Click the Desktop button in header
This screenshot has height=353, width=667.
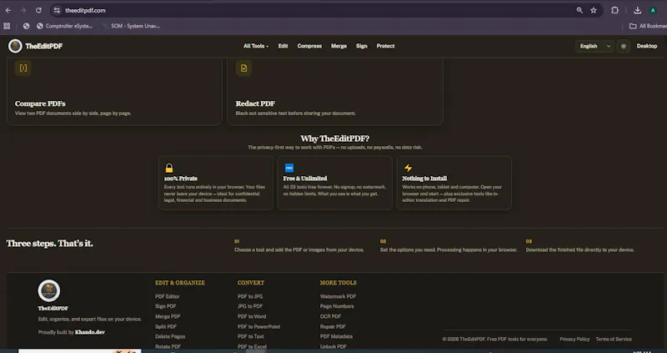click(647, 46)
